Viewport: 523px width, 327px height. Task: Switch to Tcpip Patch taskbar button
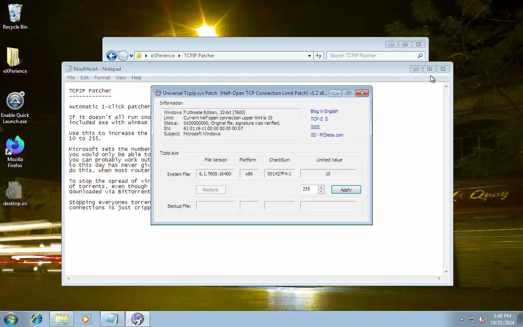pos(138,319)
